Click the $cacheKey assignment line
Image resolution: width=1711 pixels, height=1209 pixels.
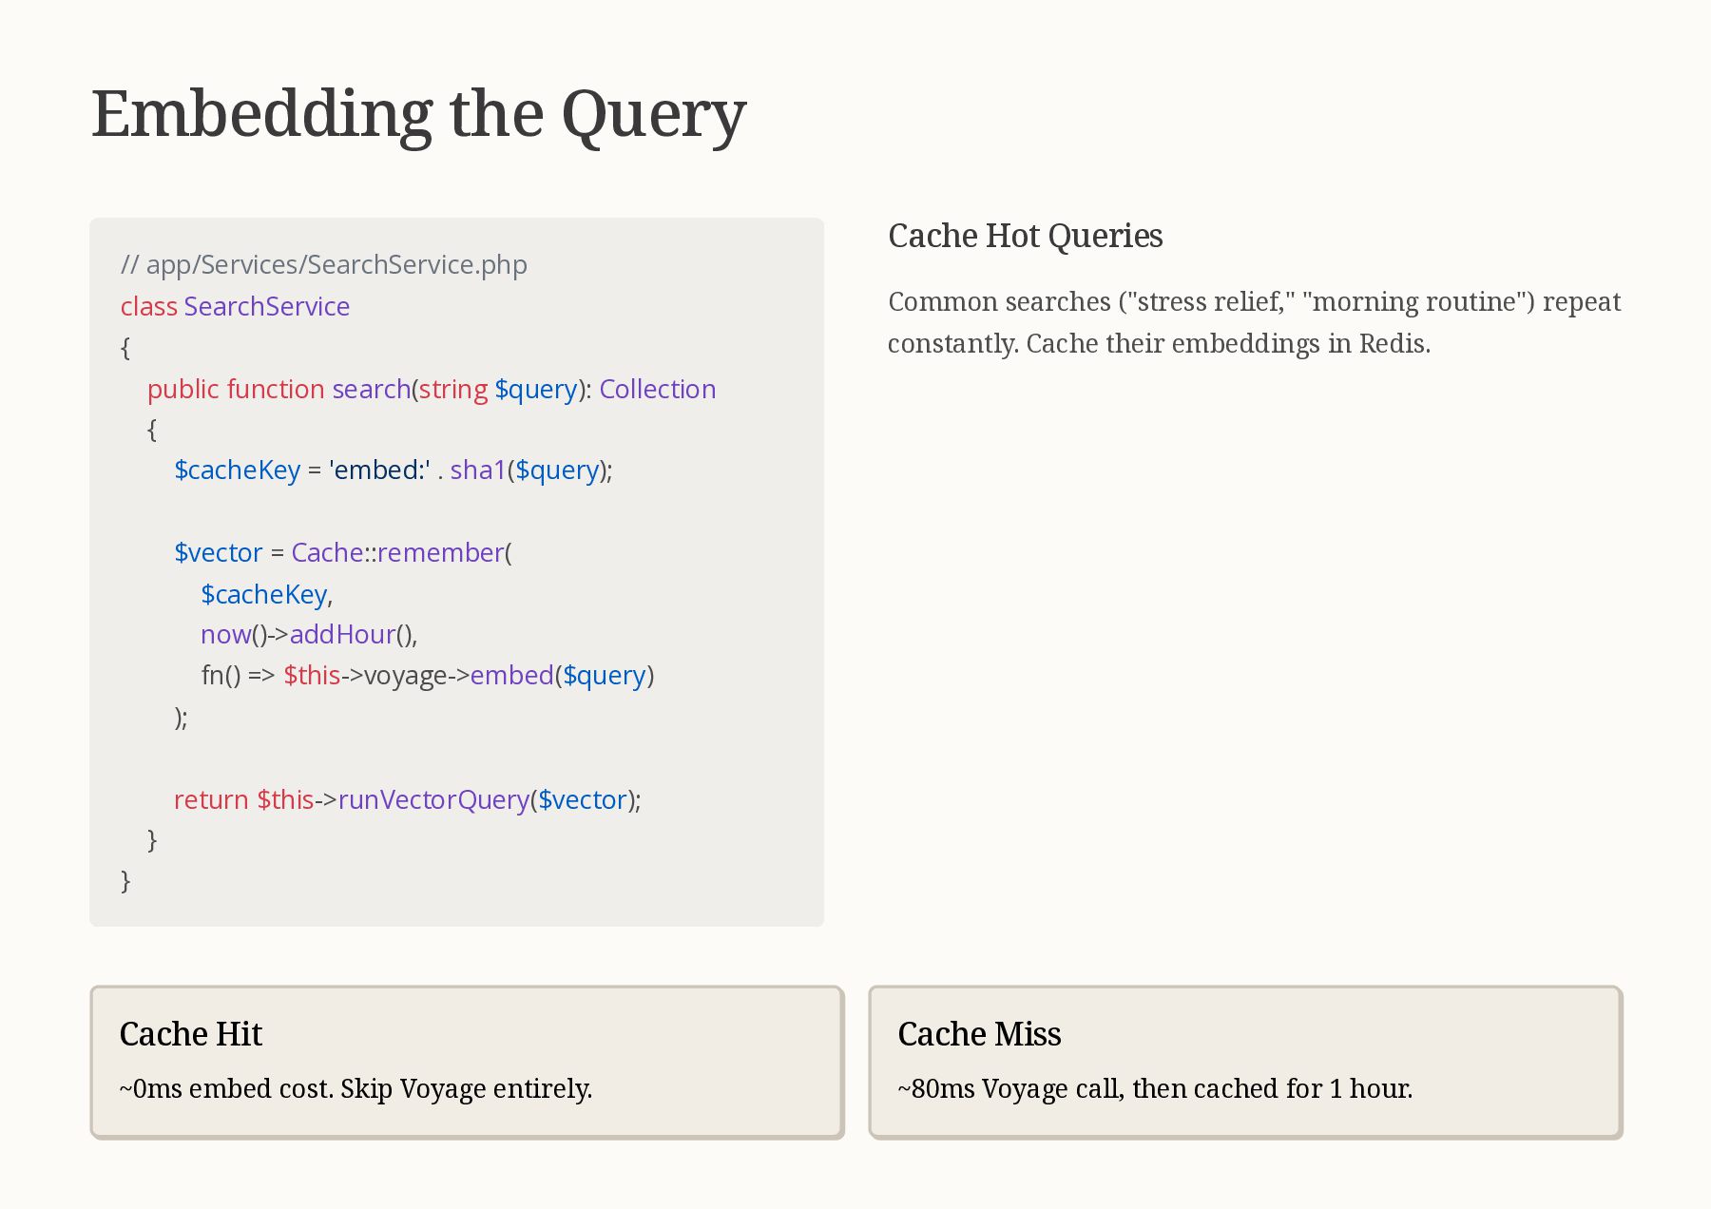[394, 470]
